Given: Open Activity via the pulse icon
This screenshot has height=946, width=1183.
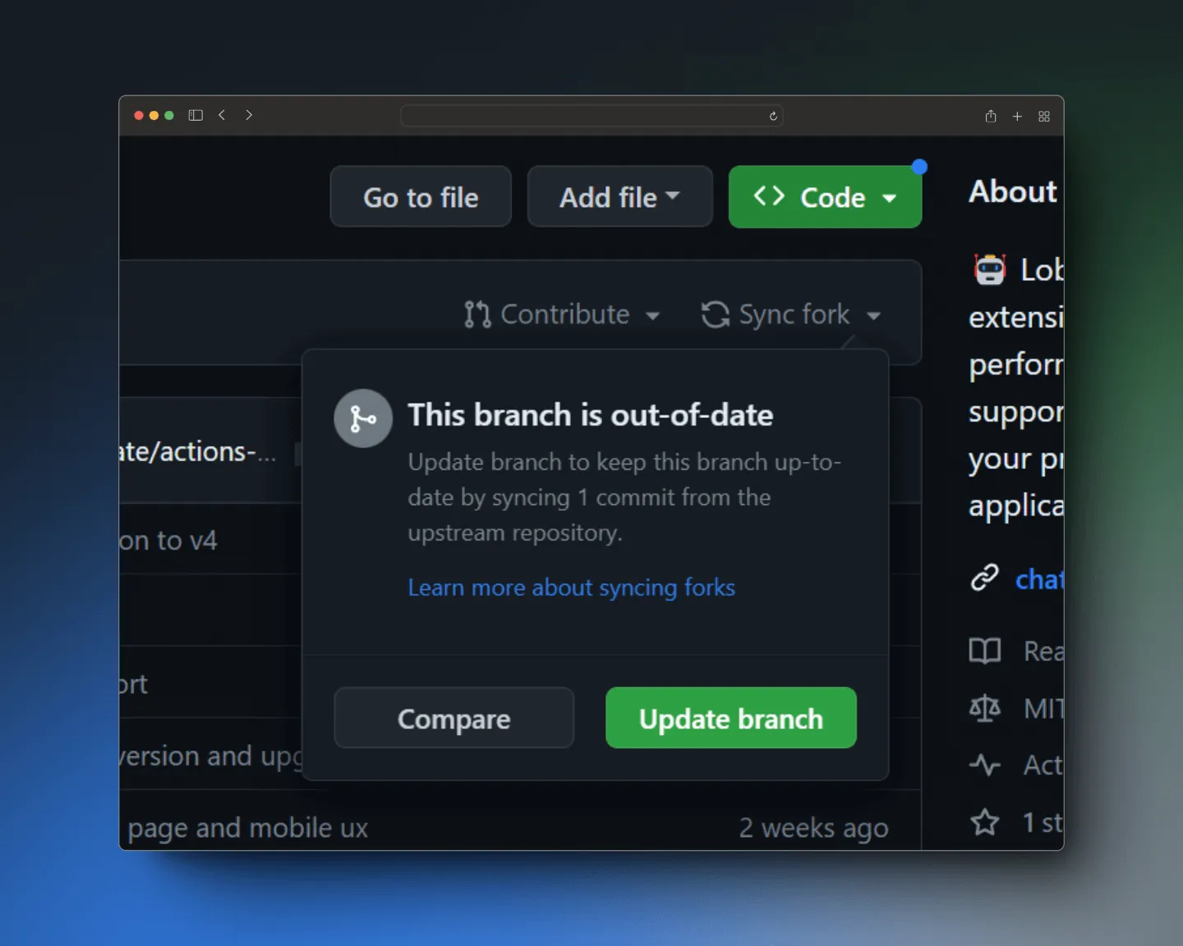Looking at the screenshot, I should (985, 765).
